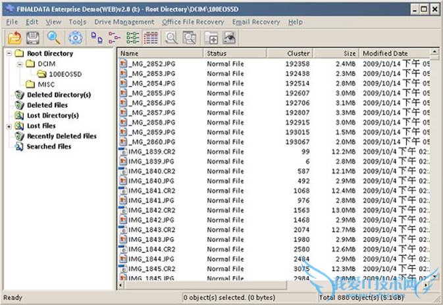Select file IMG_1842.CR2

pyautogui.click(x=152, y=210)
